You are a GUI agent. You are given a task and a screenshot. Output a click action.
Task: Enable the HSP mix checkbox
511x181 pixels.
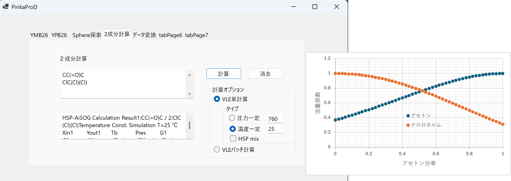pyautogui.click(x=233, y=138)
